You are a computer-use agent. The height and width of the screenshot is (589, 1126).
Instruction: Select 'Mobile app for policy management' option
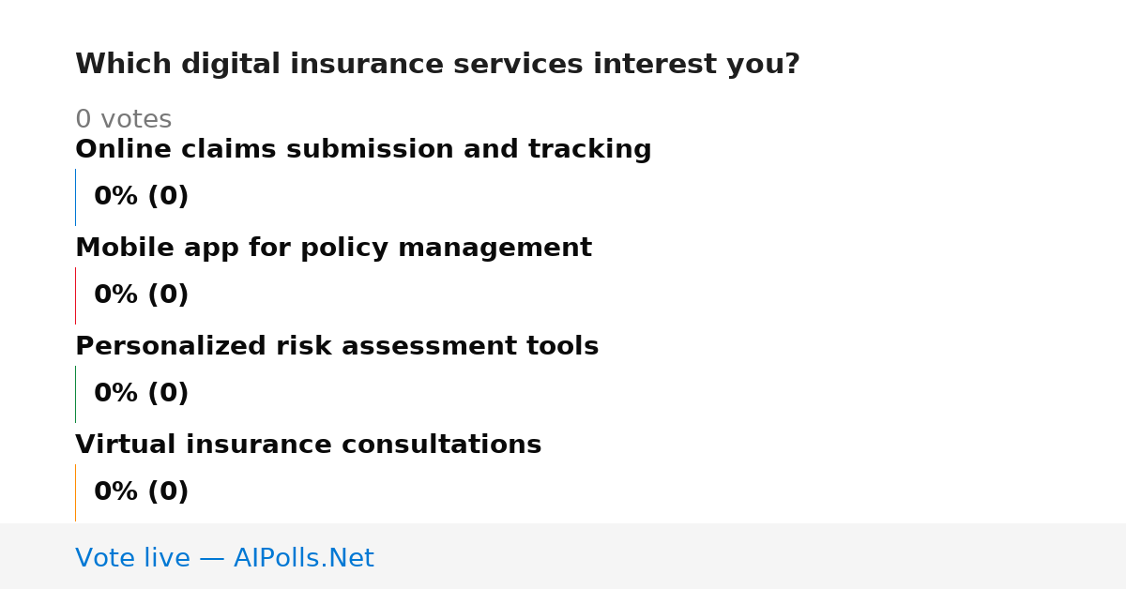[x=333, y=249]
